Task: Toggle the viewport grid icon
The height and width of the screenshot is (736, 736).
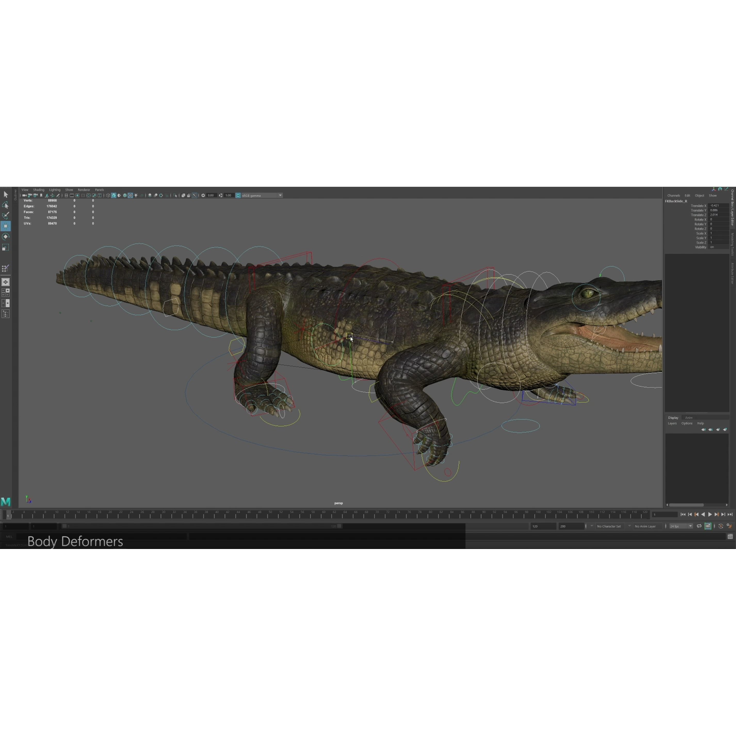Action: (x=66, y=196)
